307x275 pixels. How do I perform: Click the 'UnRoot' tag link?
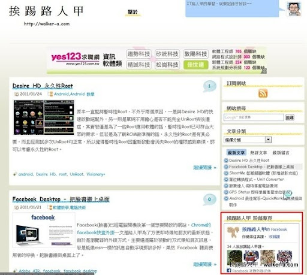pyautogui.click(x=76, y=174)
